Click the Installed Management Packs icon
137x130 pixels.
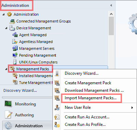(15, 76)
